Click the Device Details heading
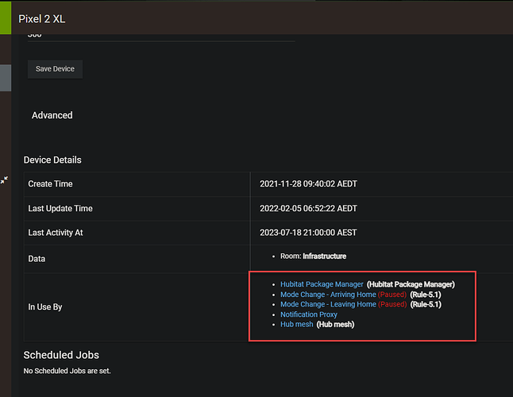513x397 pixels. [x=52, y=160]
